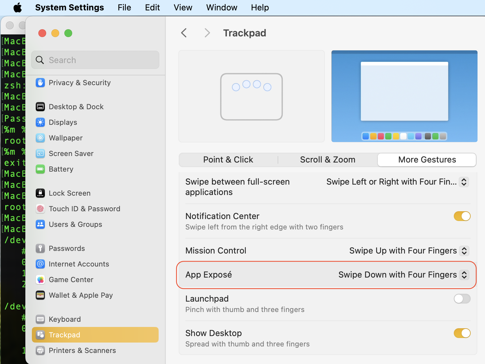Go back with the left chevron
Screen dimensions: 485x364
(x=184, y=33)
